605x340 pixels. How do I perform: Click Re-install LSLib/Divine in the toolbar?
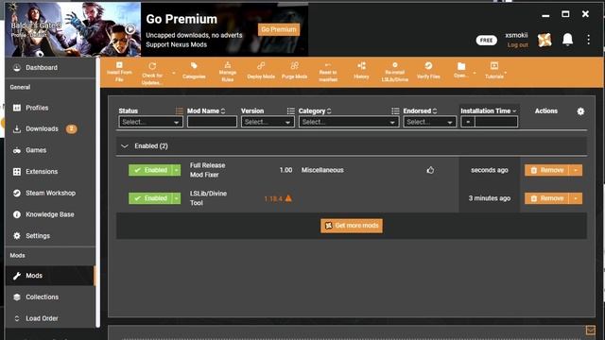point(395,72)
